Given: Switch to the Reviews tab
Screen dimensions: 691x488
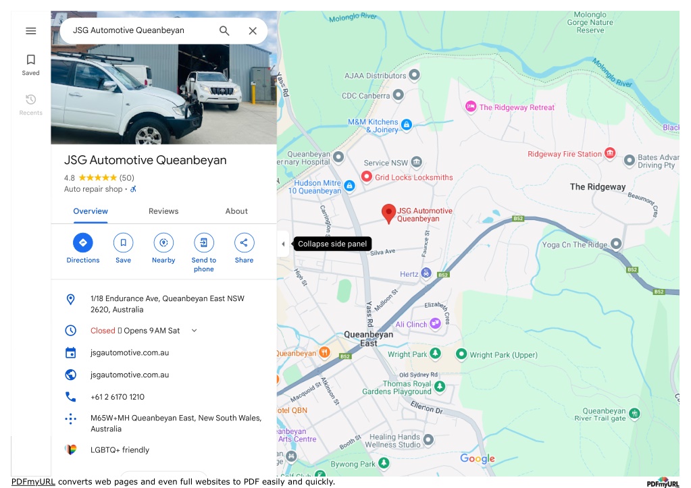Looking at the screenshot, I should click(163, 211).
